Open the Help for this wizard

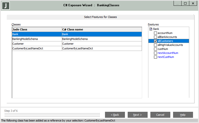click(x=183, y=115)
